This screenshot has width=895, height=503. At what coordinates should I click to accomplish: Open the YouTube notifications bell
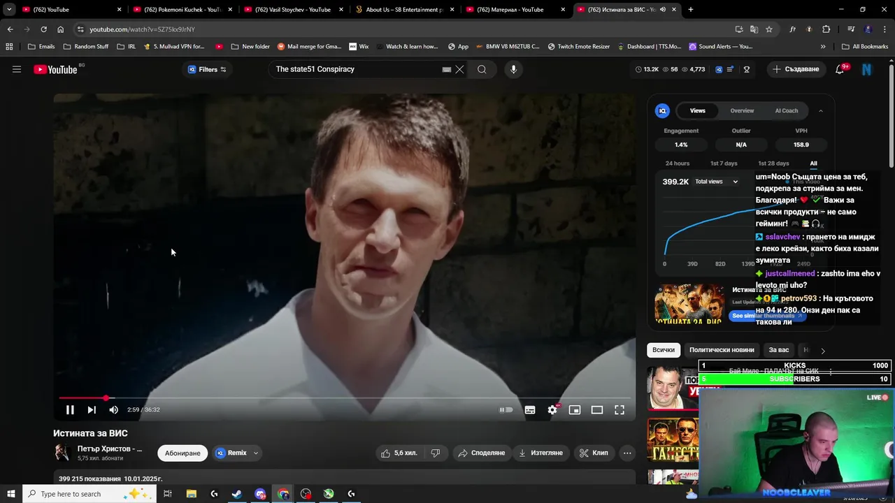[x=840, y=69]
